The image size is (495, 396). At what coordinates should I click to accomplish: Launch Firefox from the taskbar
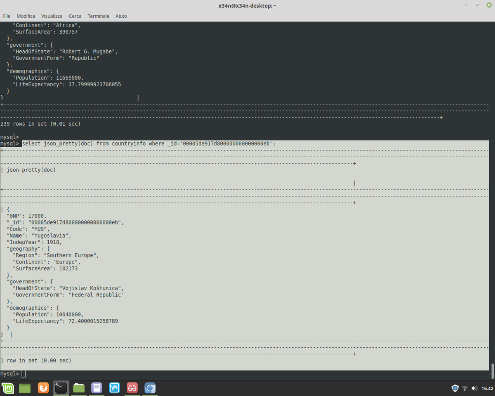click(43, 388)
